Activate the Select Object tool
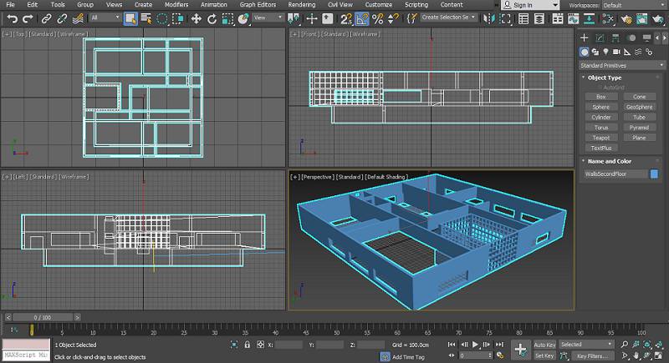This screenshot has width=669, height=363. (x=130, y=18)
